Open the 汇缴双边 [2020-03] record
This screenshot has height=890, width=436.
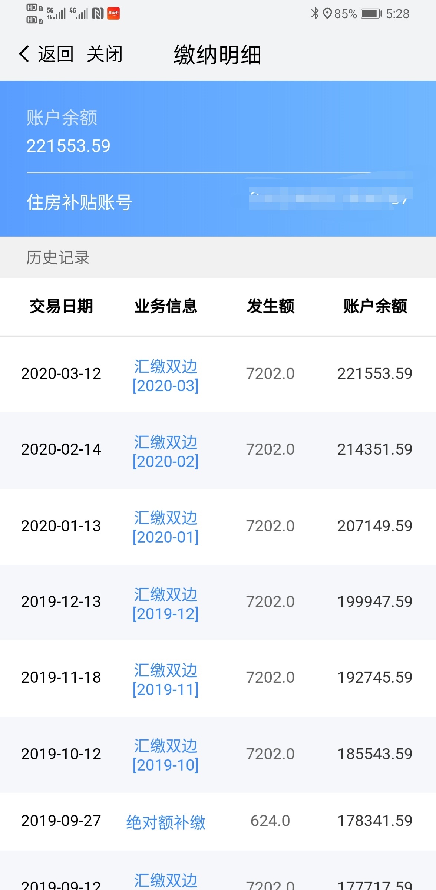[x=166, y=376]
